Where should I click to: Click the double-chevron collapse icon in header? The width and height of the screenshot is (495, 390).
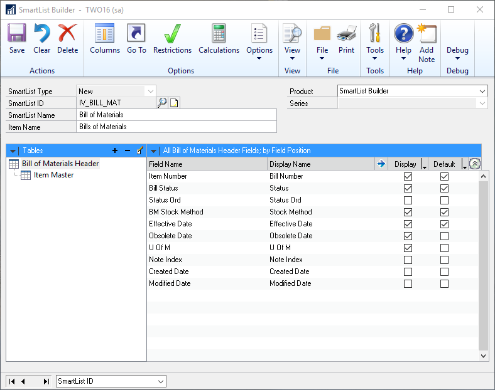[474, 164]
